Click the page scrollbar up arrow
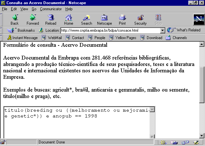The width and height of the screenshot is (205, 146). [202, 44]
